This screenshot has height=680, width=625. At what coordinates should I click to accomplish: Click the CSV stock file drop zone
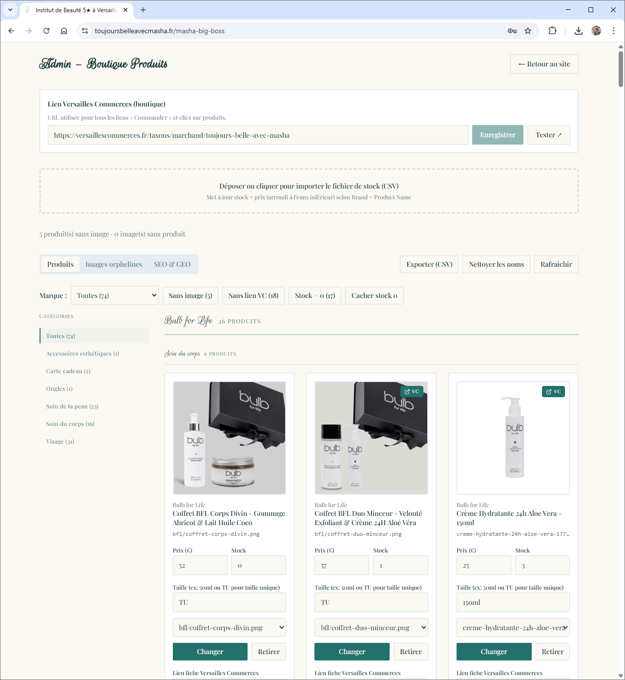click(309, 191)
